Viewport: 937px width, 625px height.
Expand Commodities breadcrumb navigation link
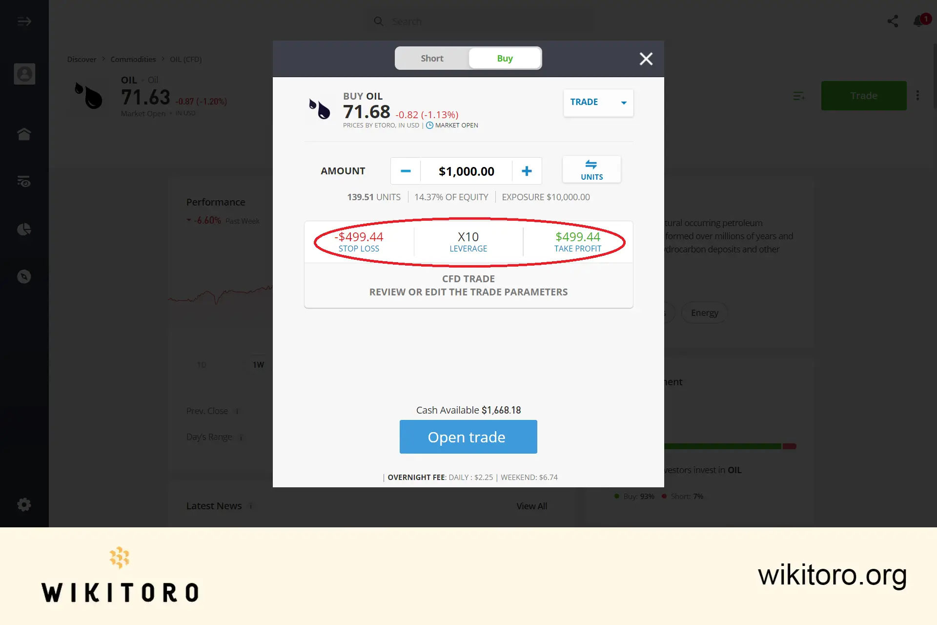point(133,59)
